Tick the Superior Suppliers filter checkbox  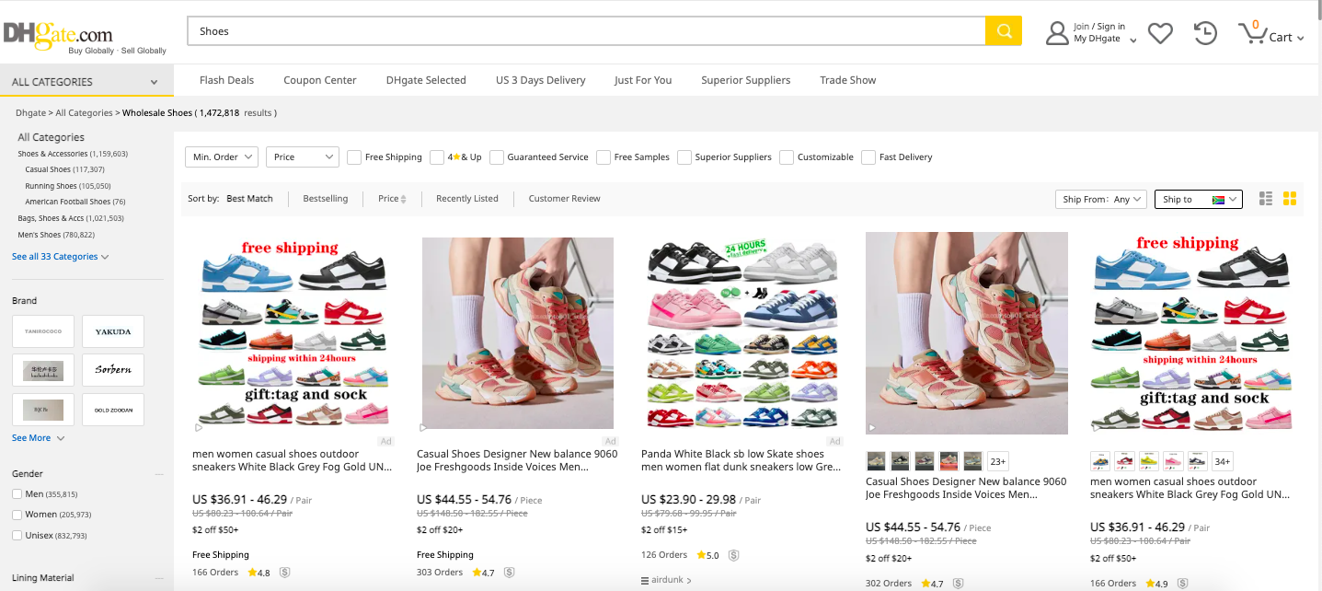click(x=684, y=157)
